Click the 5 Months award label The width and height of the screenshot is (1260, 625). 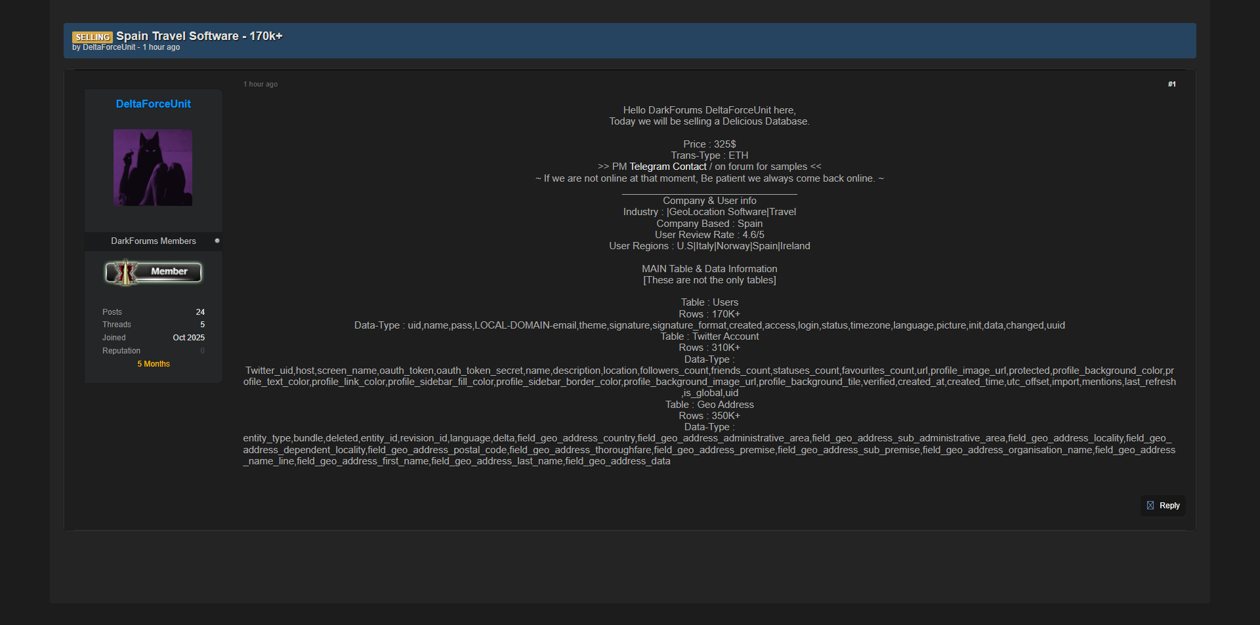point(153,364)
